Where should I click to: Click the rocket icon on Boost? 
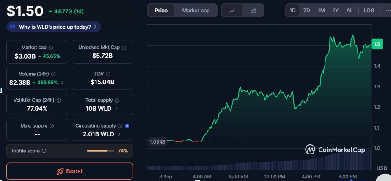point(60,171)
